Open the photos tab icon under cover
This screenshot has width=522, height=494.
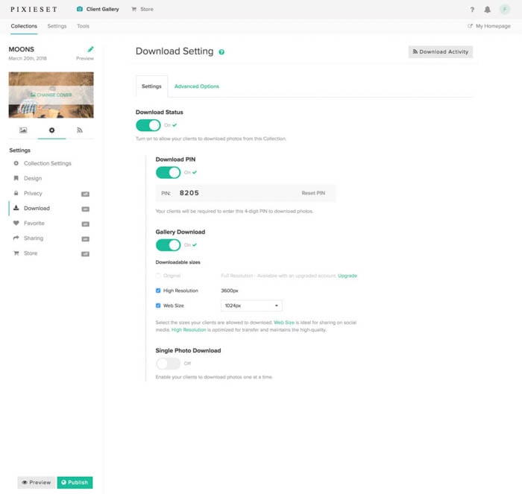pyautogui.click(x=23, y=130)
